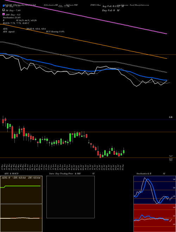Click the 7.67 price axis label
Image resolution: width=176 pixels, height=232 pixels.
click(x=171, y=156)
